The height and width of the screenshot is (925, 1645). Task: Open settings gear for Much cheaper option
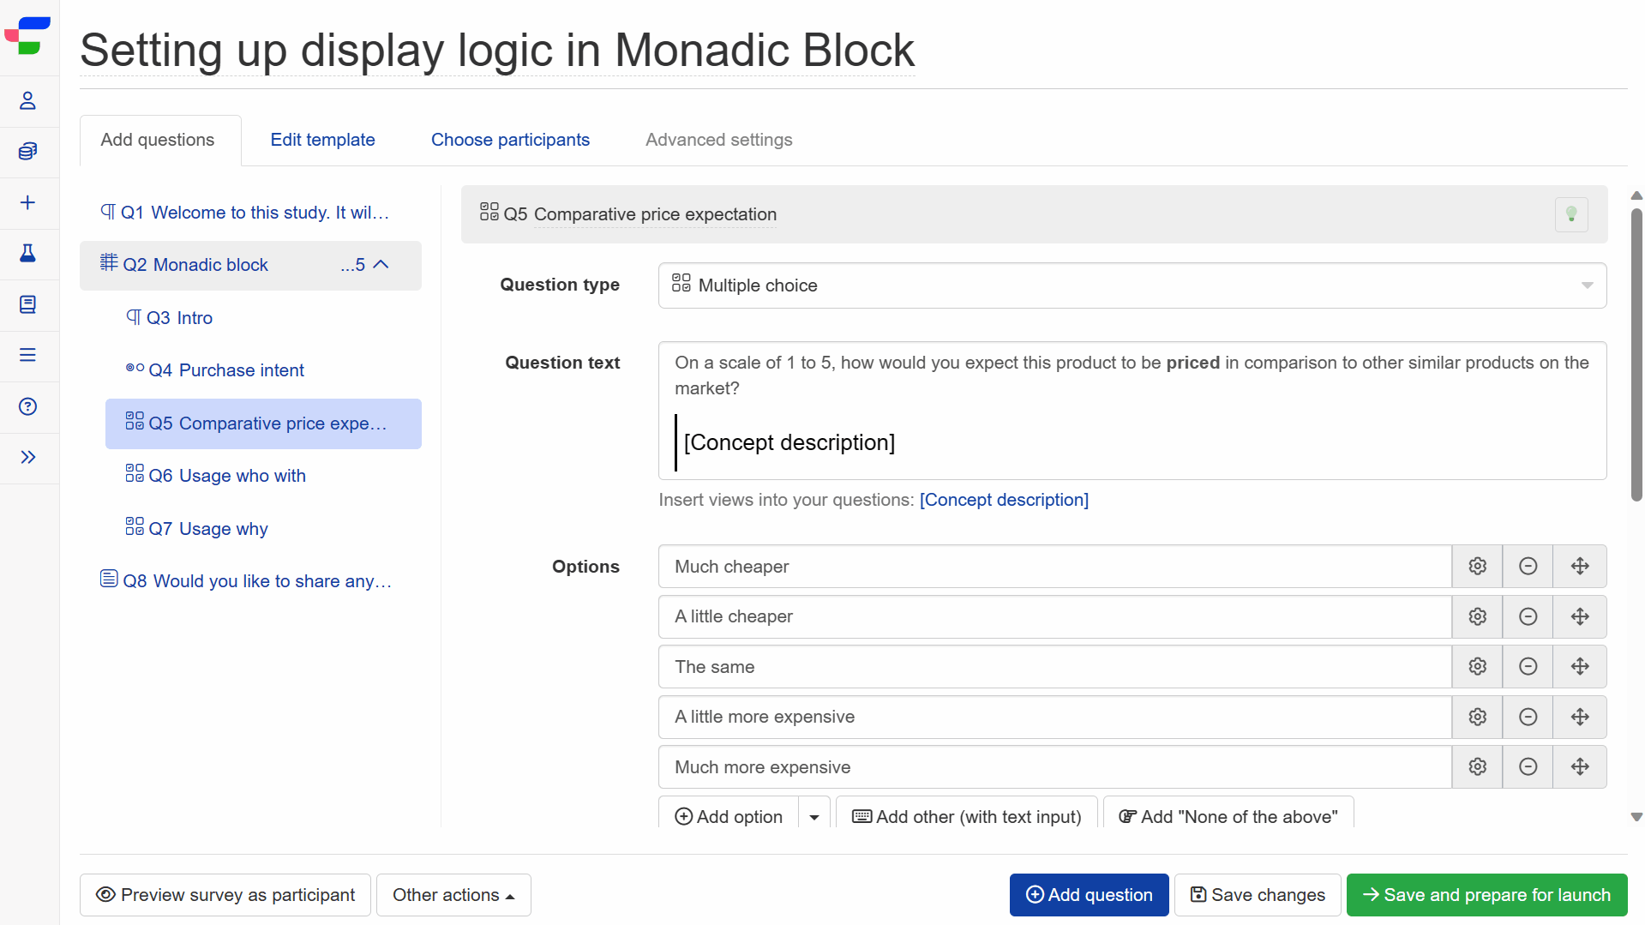(x=1477, y=566)
